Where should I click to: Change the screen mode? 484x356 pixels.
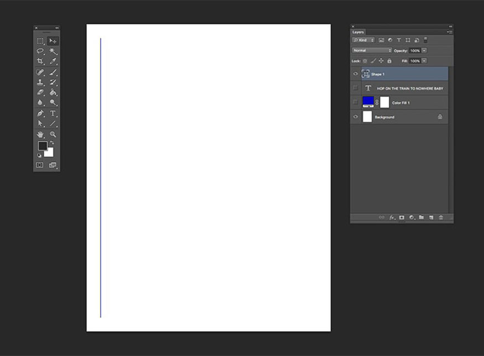click(53, 165)
